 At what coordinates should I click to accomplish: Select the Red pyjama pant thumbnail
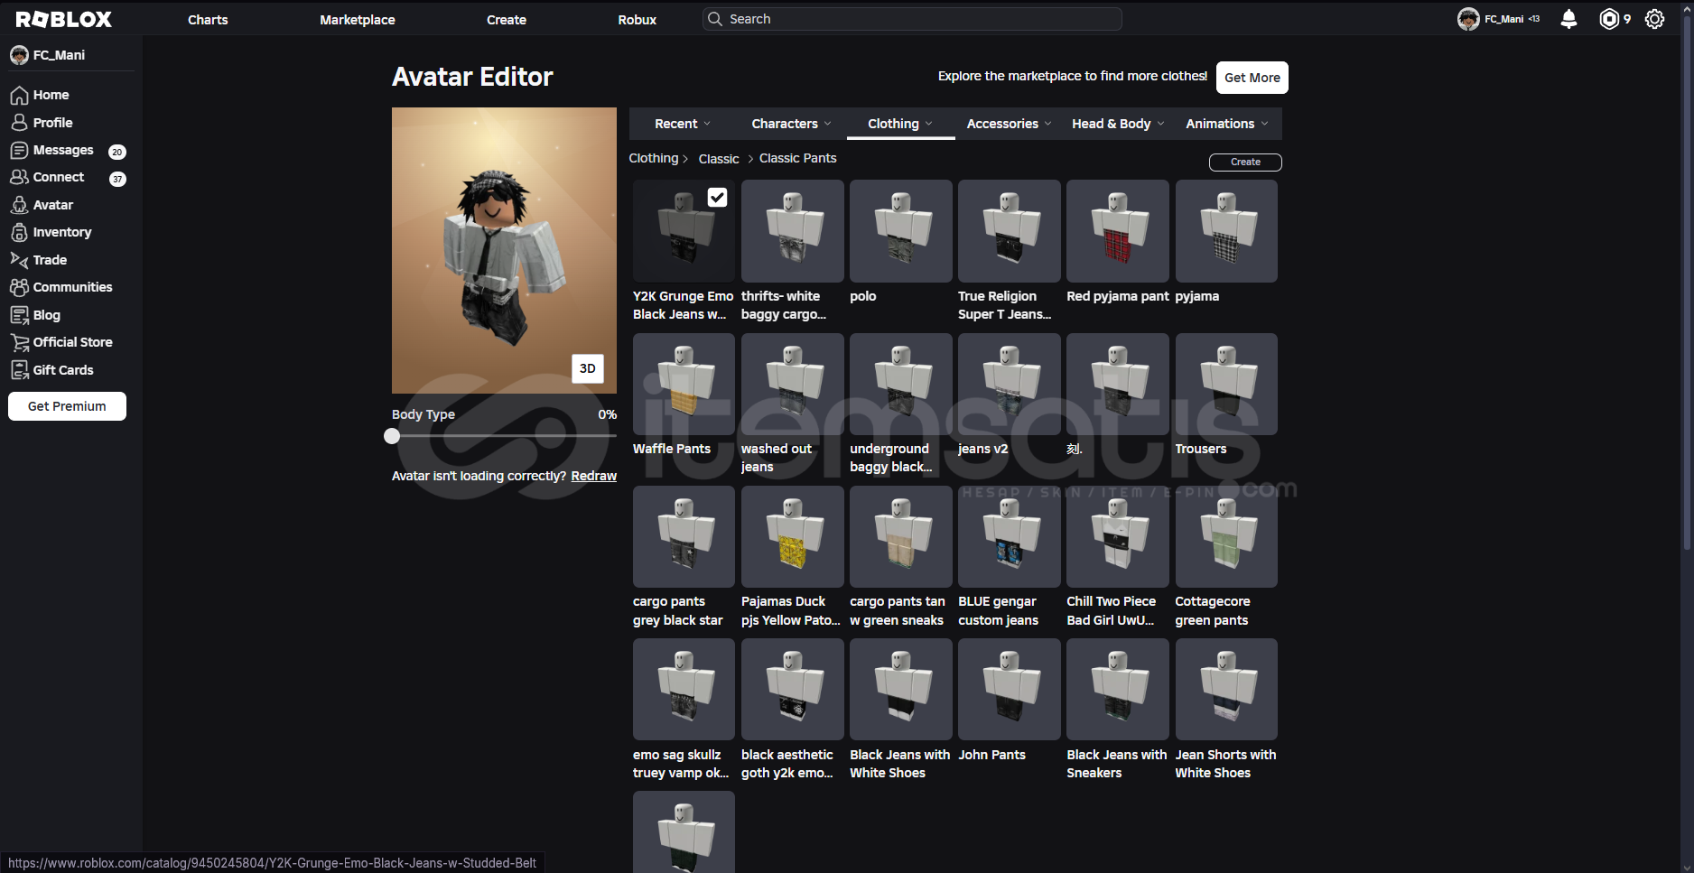[x=1117, y=231]
